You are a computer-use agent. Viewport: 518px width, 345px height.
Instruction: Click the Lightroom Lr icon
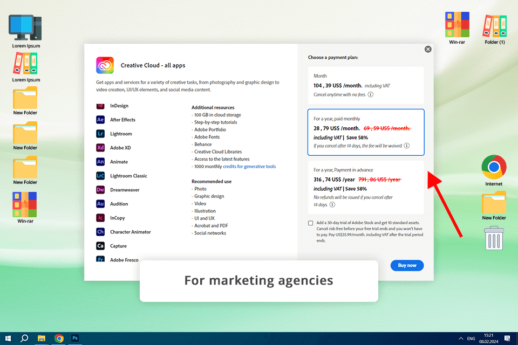click(x=100, y=134)
